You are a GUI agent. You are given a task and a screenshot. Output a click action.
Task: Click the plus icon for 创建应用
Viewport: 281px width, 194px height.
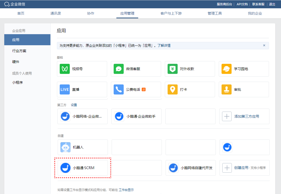pos(227,168)
